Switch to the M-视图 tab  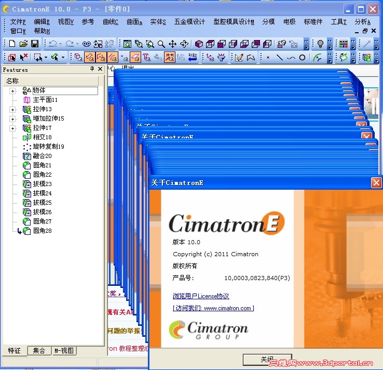click(64, 351)
